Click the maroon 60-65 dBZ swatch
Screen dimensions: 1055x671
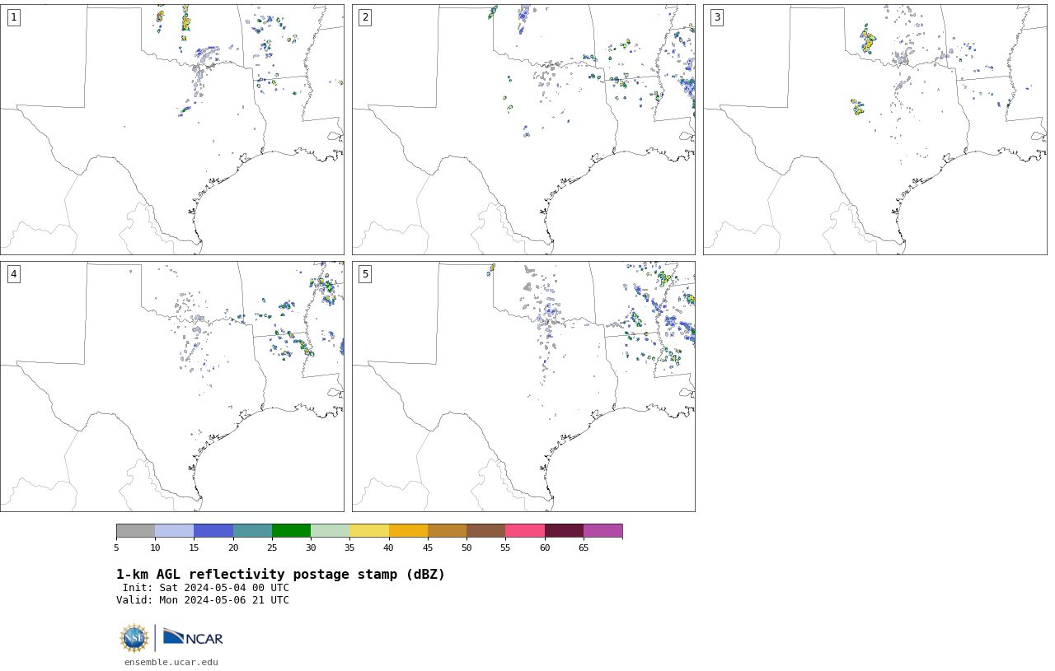click(564, 531)
